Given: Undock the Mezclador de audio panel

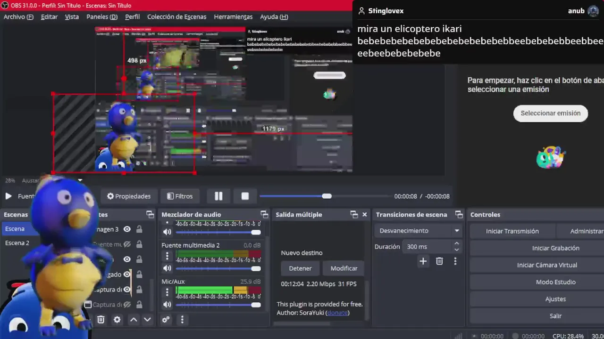Looking at the screenshot, I should click(264, 215).
